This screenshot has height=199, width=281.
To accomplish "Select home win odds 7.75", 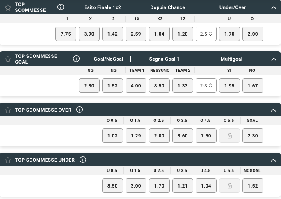I will pyautogui.click(x=66, y=34).
